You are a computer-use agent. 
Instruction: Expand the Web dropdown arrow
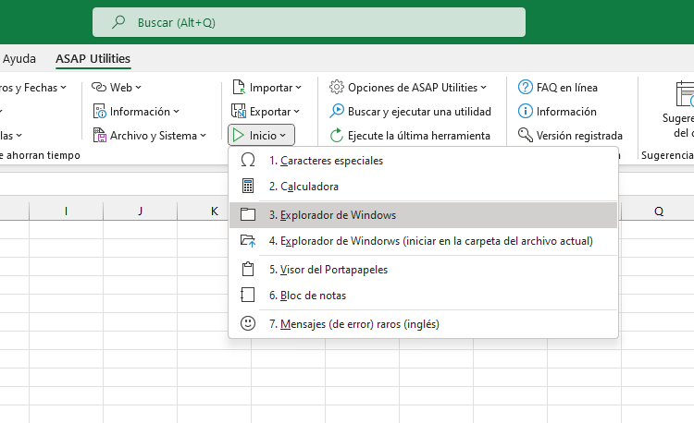pyautogui.click(x=139, y=88)
